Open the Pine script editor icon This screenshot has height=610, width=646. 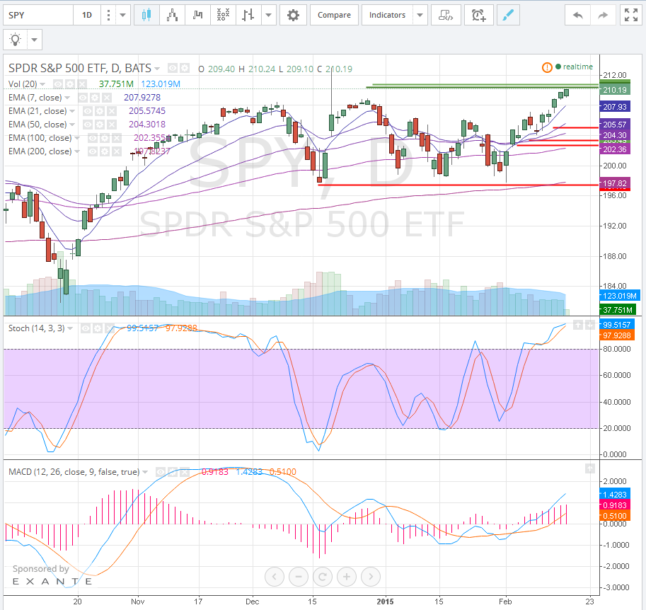[446, 16]
